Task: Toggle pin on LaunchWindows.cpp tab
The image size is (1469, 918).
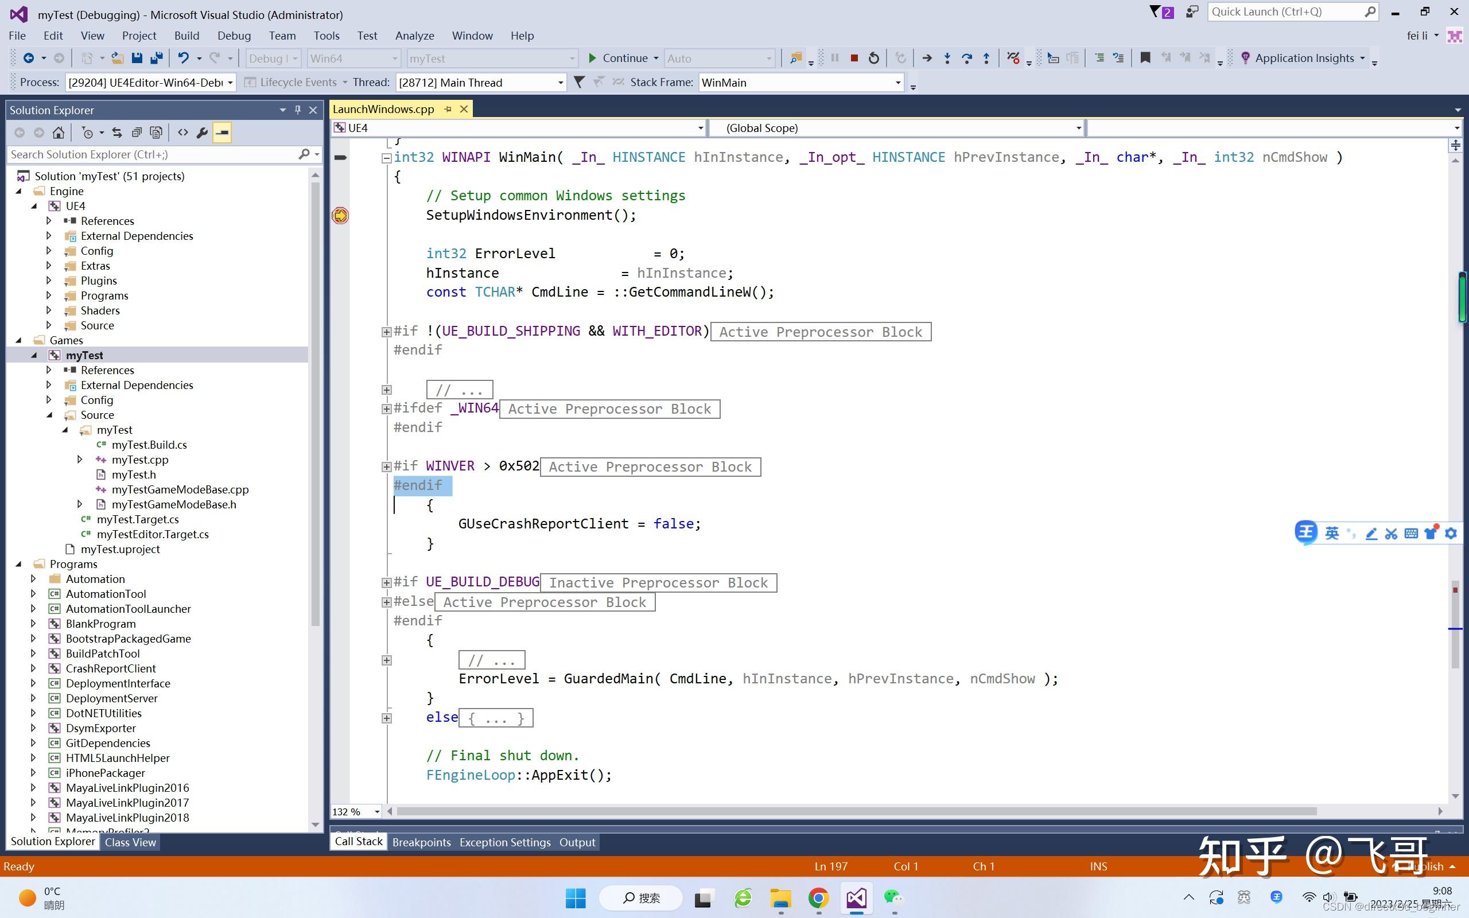Action: click(x=448, y=109)
